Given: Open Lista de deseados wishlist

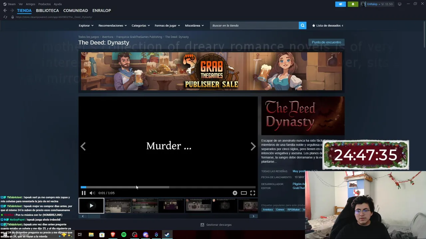Looking at the screenshot, I should [327, 25].
